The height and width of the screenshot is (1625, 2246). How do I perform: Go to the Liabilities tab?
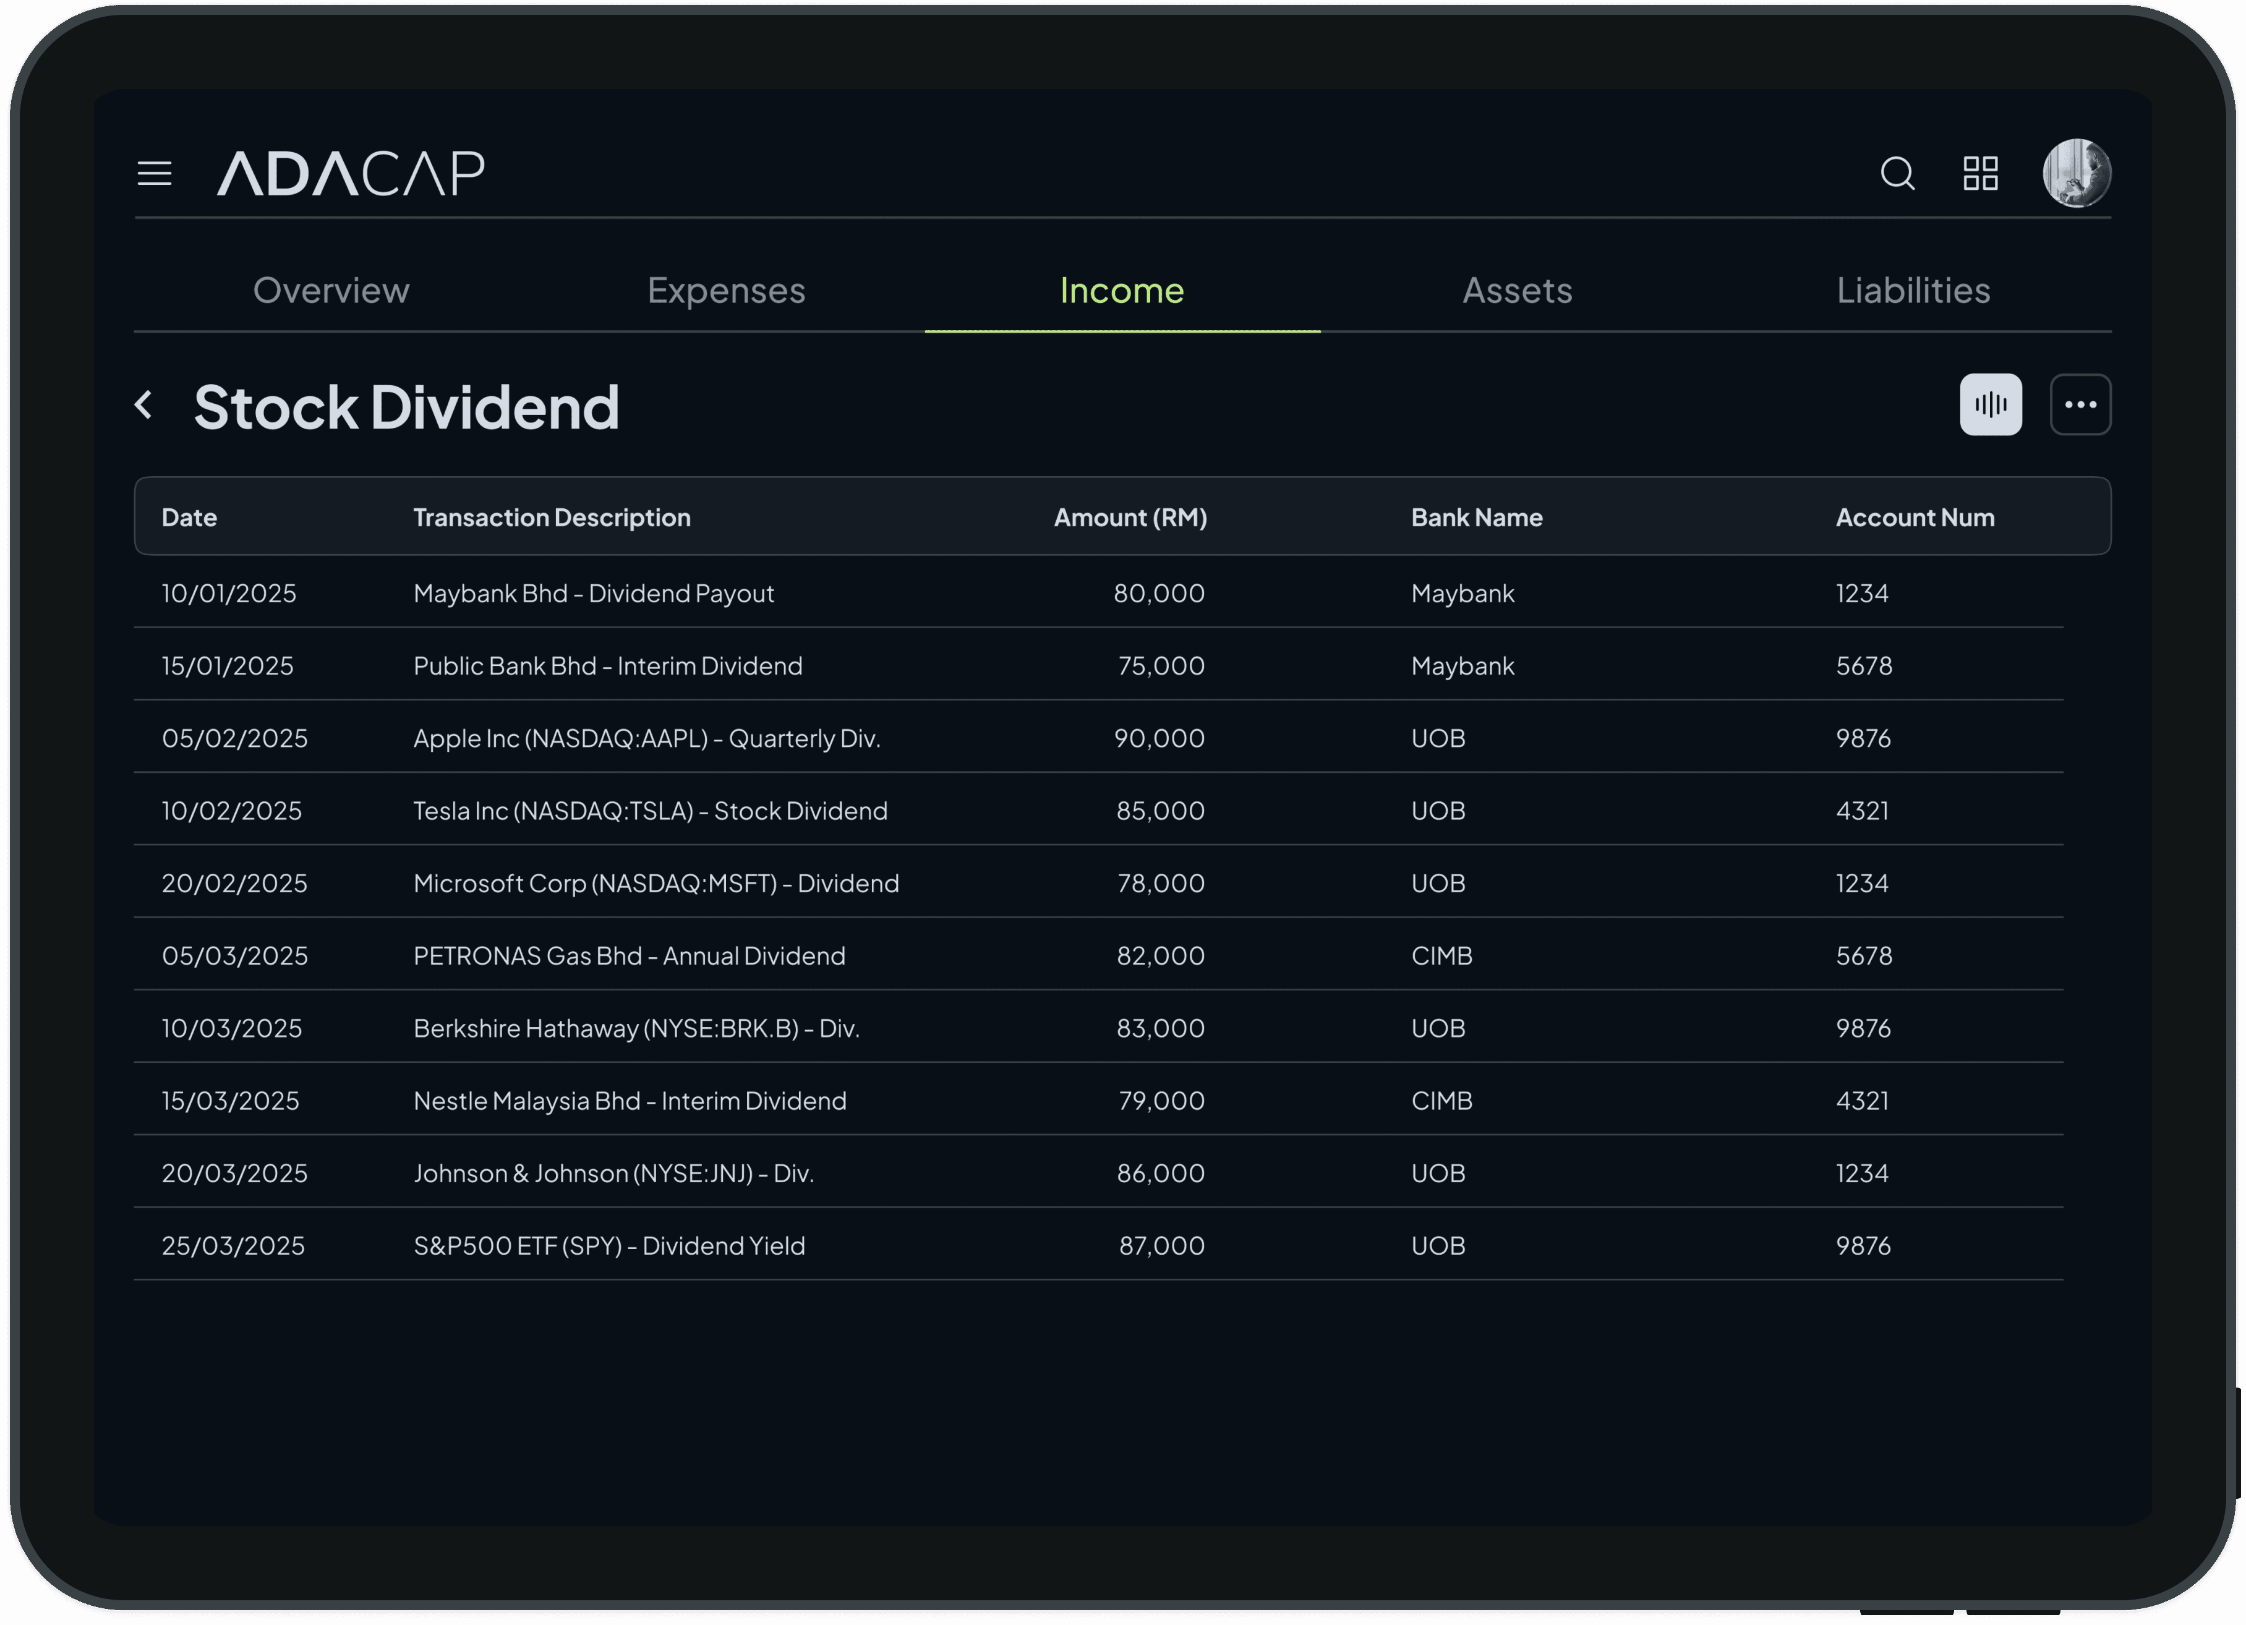point(1912,290)
